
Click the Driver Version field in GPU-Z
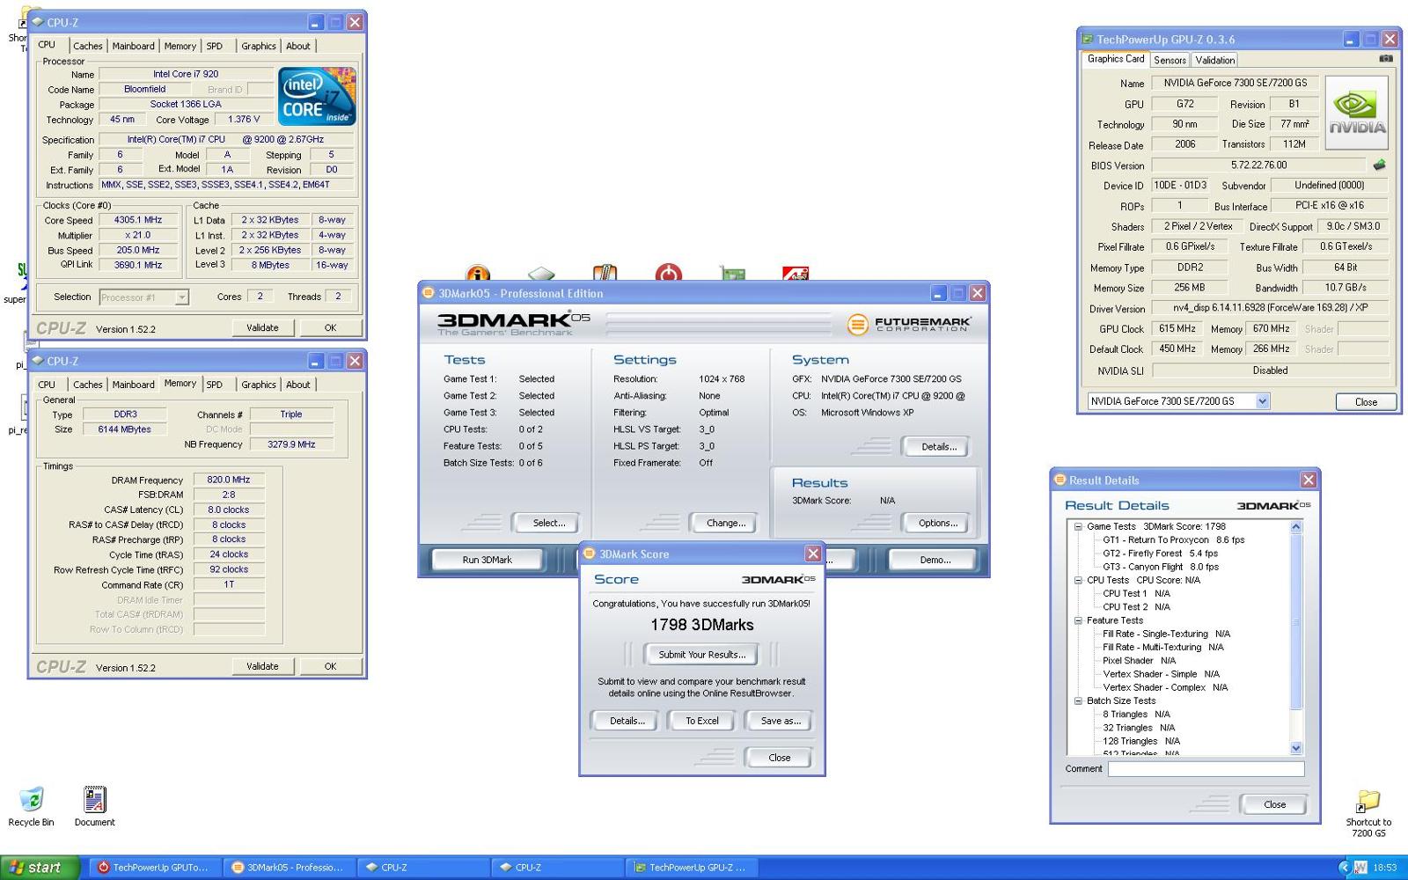point(1270,308)
